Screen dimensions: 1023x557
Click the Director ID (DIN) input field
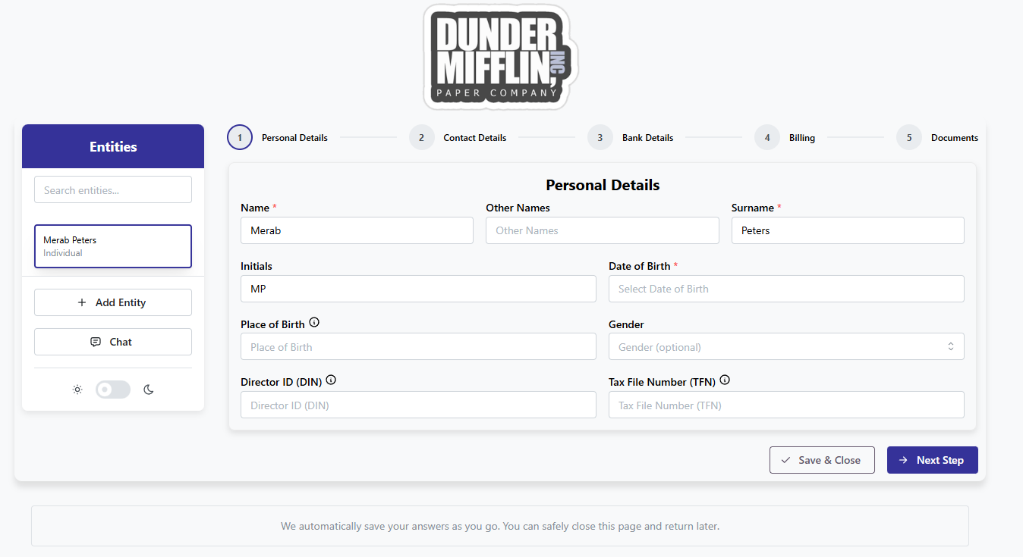click(x=418, y=405)
